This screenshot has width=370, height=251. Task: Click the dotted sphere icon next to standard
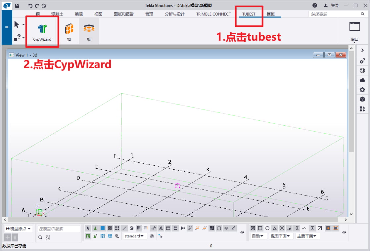152,236
